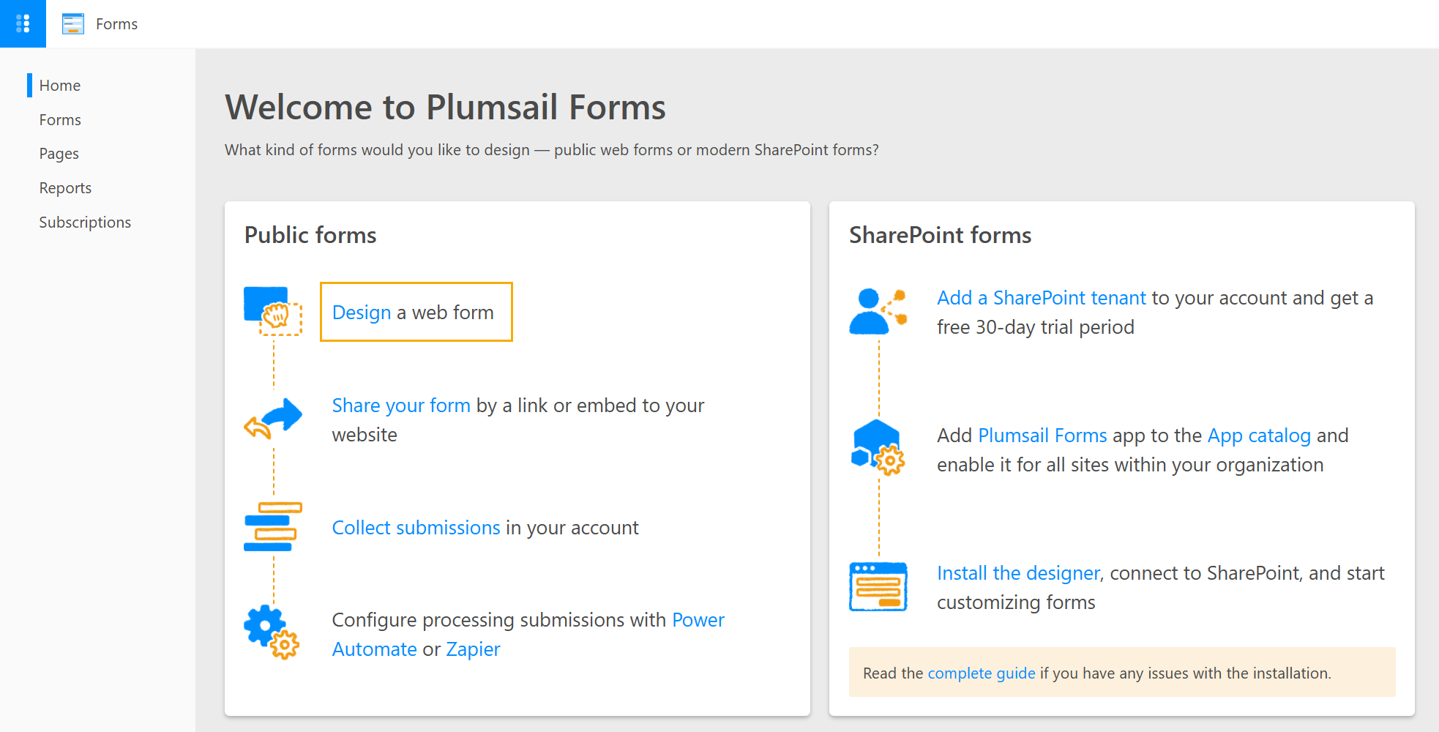
Task: Open the app launcher grid icon
Action: pos(23,23)
